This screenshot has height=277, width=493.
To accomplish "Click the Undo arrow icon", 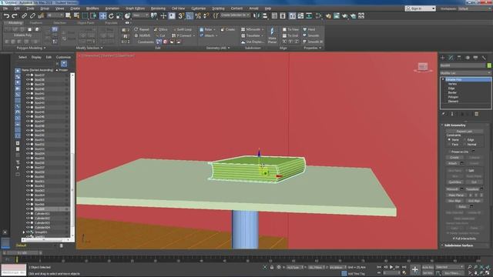I will [x=6, y=15].
